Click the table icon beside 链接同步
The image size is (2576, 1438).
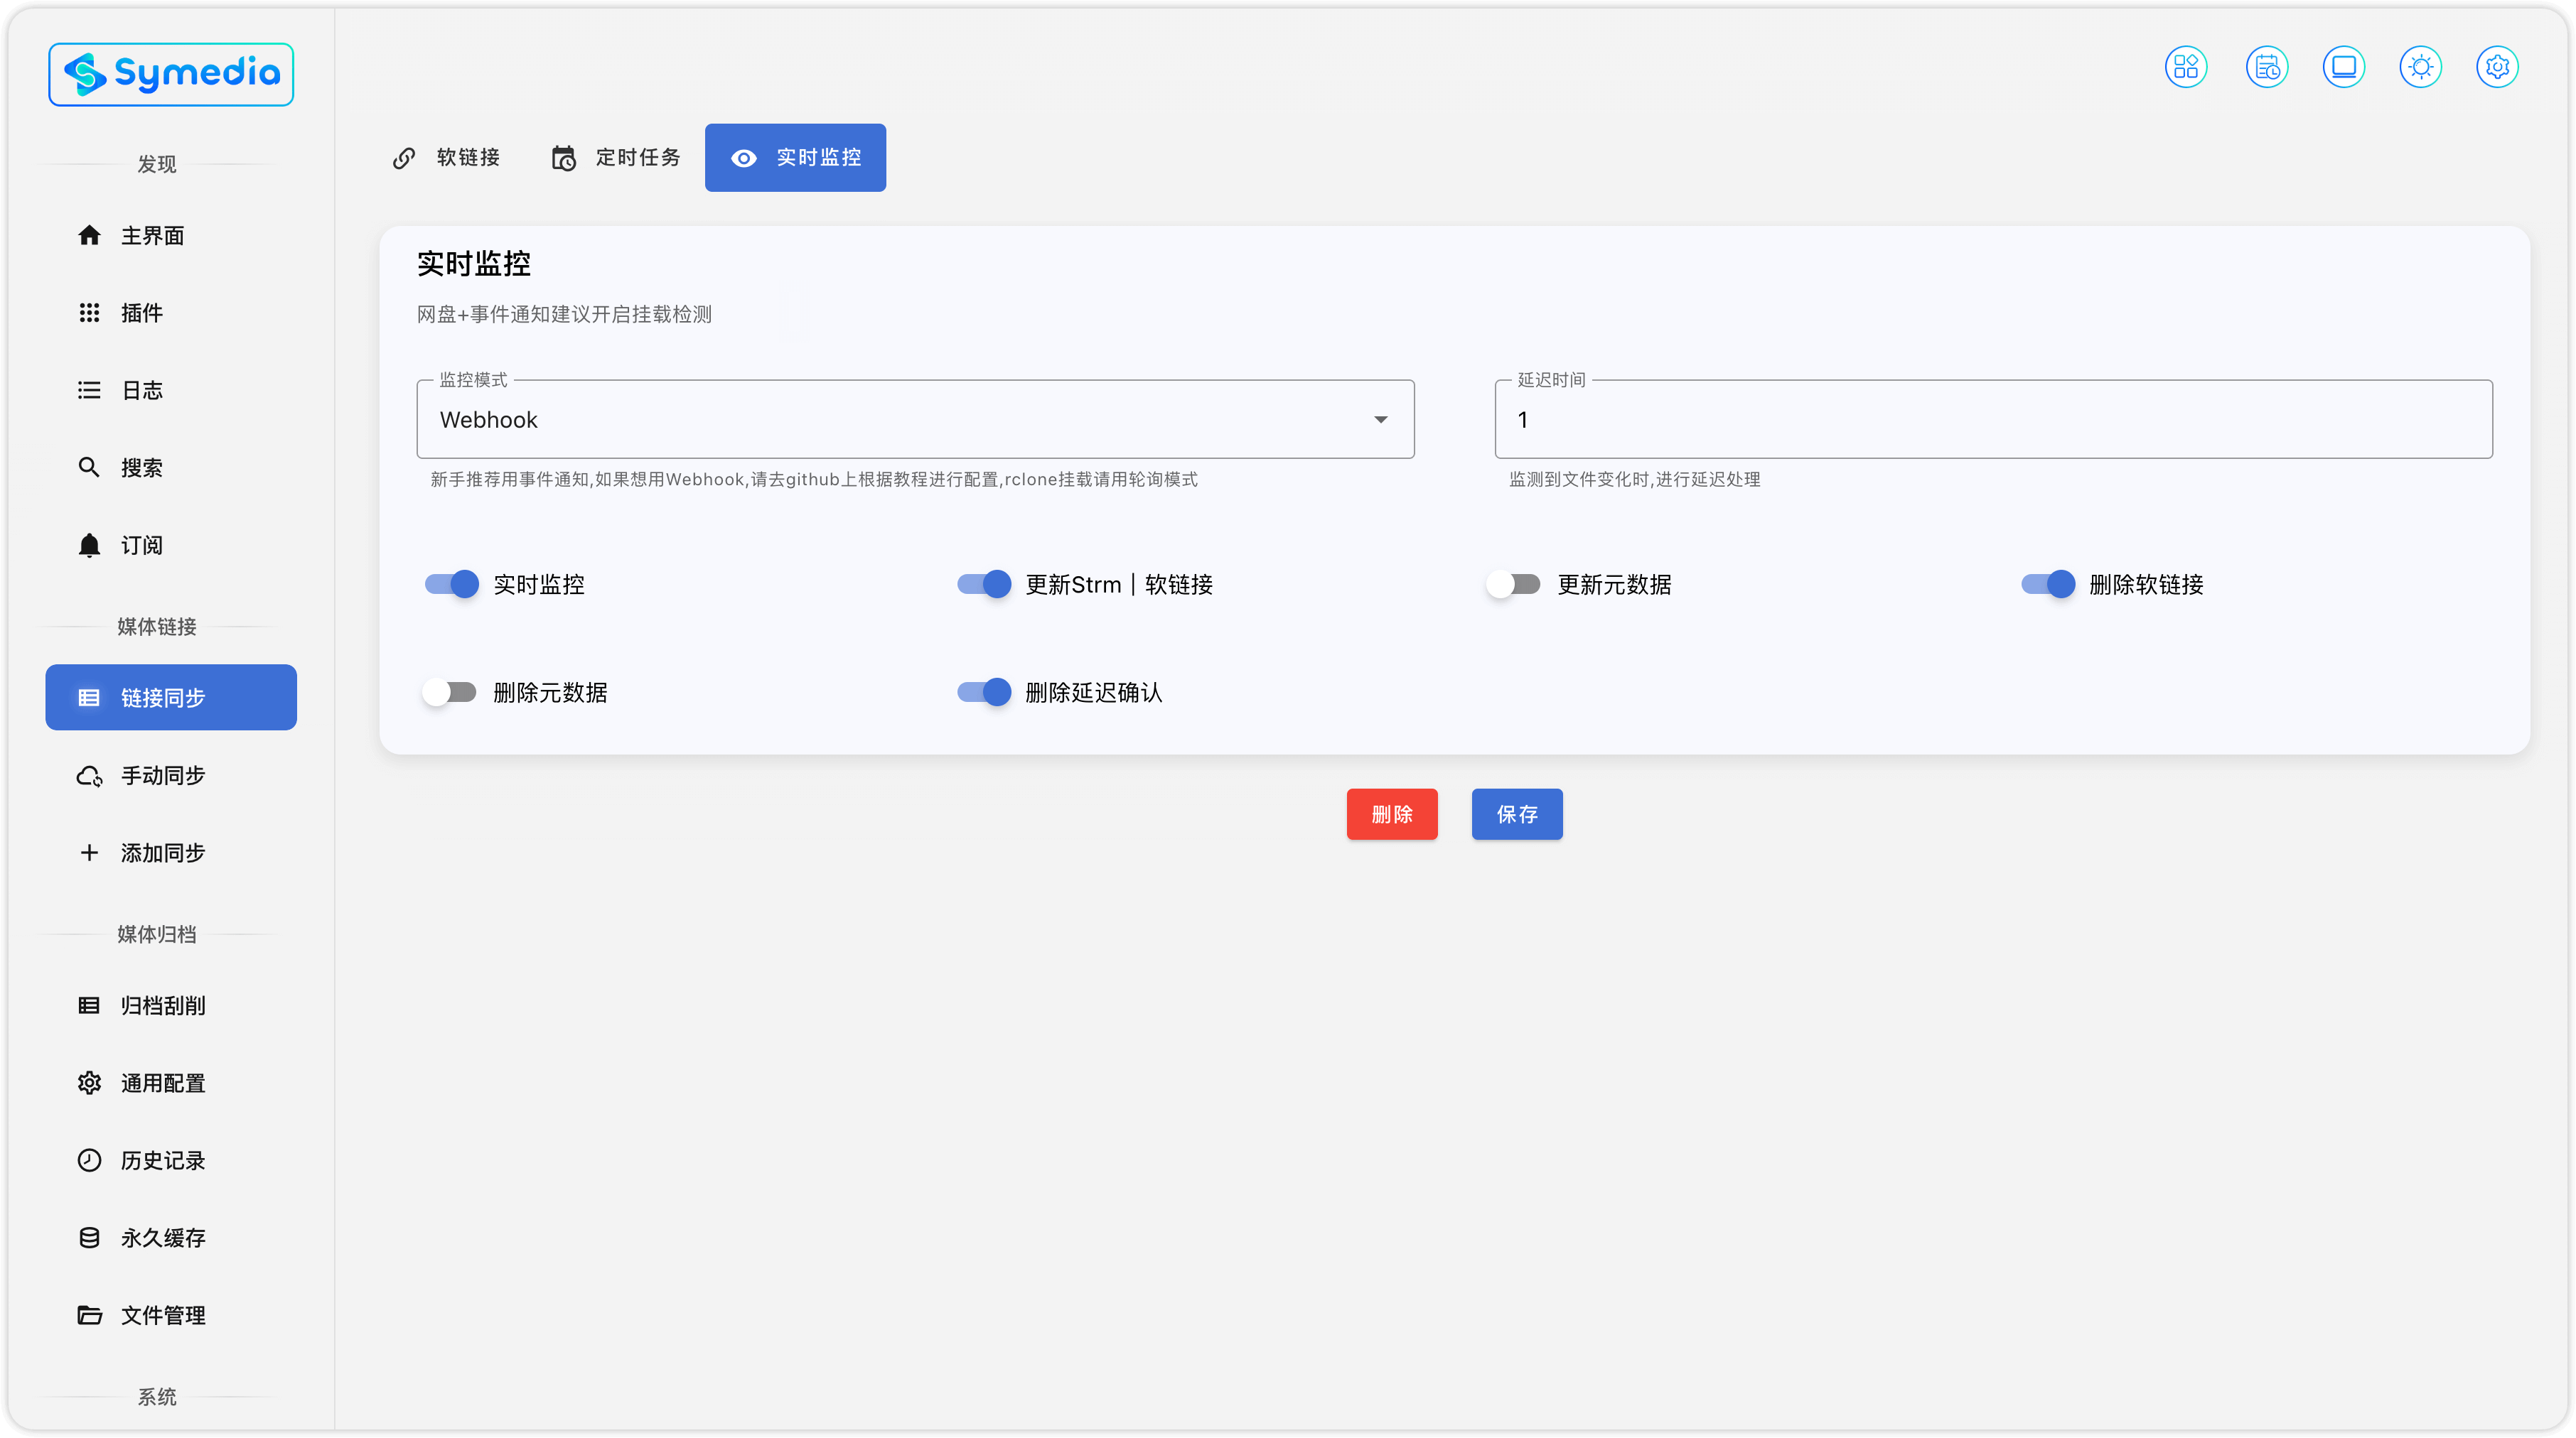coord(89,698)
